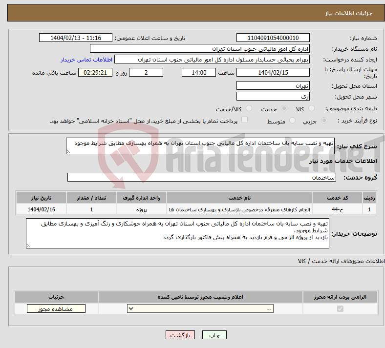Screen dimensions: 385x348
Task: Click the buyer organization name field
Action: 200,48
